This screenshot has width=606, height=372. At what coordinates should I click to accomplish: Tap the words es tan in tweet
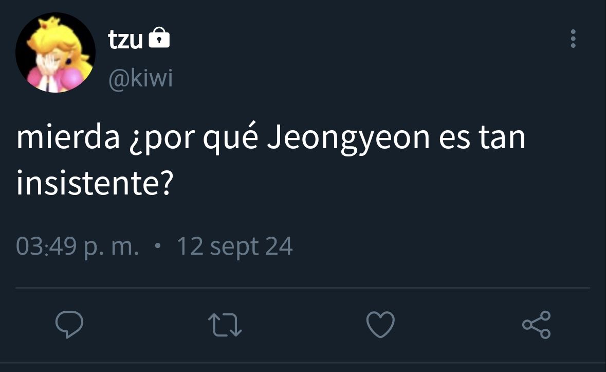[482, 138]
